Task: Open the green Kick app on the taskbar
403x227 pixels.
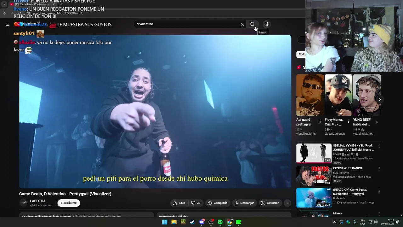Action: click(x=239, y=222)
